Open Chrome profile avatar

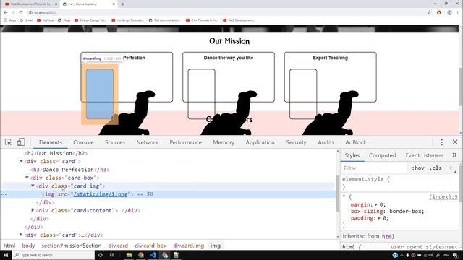pos(449,12)
